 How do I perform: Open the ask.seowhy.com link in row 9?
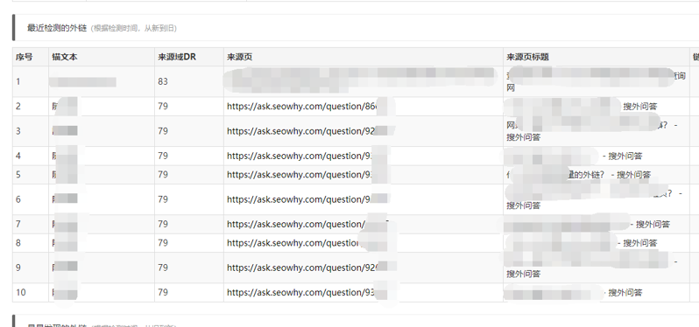tap(303, 268)
